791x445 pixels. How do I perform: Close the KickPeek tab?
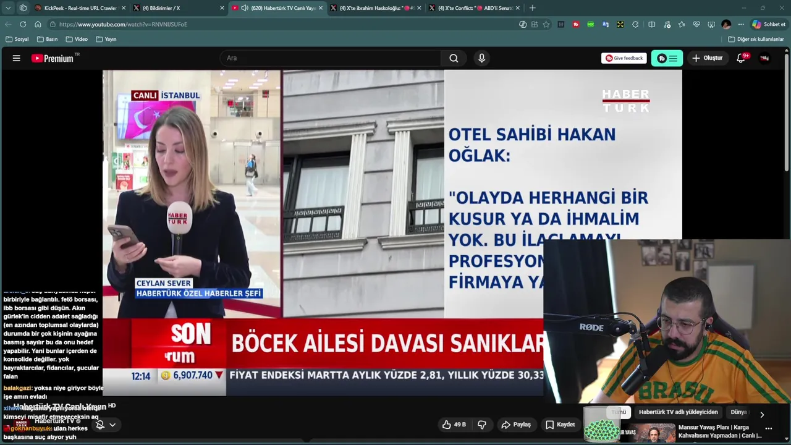[x=124, y=8]
